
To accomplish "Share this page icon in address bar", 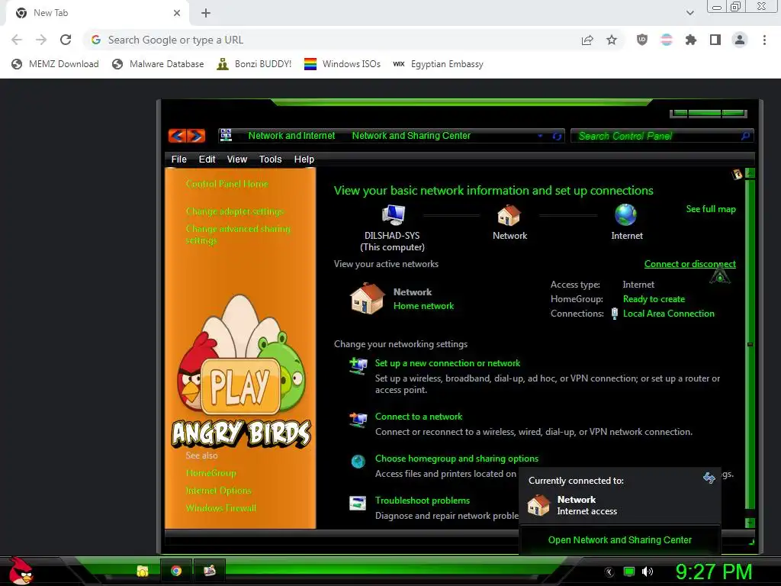I will click(587, 40).
